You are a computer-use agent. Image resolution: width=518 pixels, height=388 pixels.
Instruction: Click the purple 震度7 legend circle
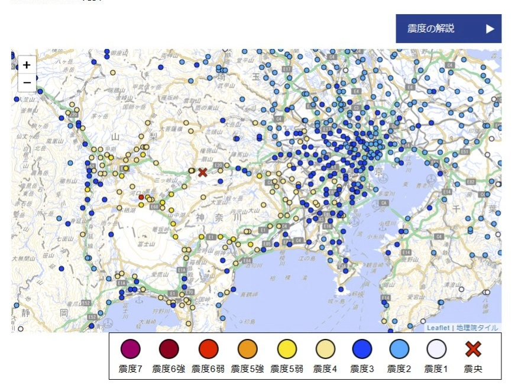pyautogui.click(x=131, y=349)
